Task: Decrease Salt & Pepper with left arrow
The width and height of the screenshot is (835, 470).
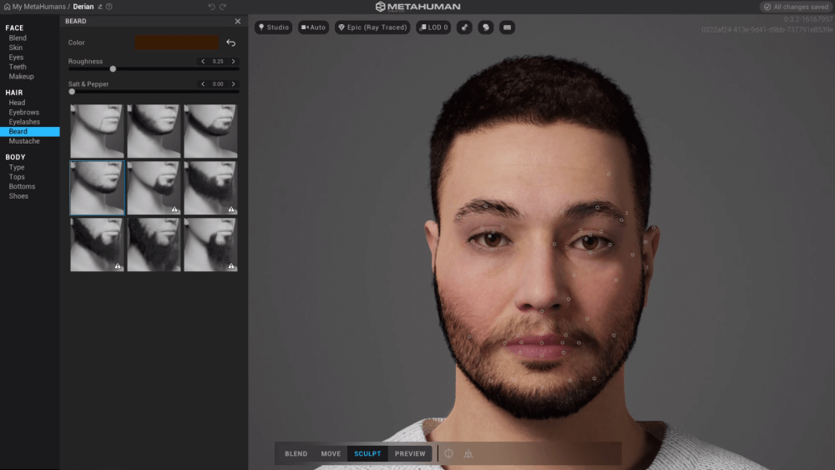Action: (x=203, y=84)
